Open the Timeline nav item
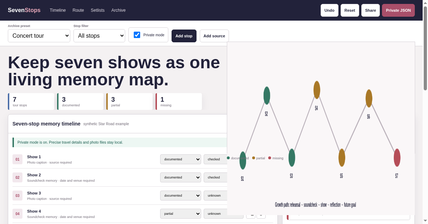Viewport: 428px width, 224px height. coord(58,10)
